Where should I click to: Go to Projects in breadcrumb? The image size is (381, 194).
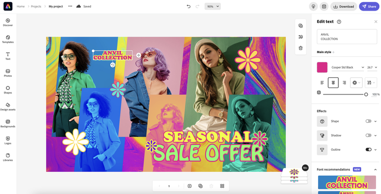pos(36,7)
